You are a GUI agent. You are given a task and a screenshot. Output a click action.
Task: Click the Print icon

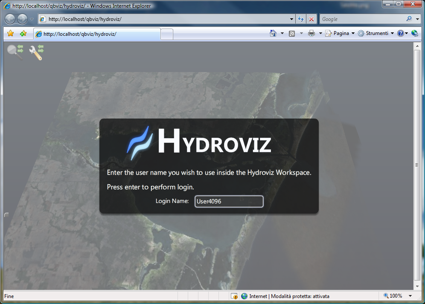click(311, 33)
